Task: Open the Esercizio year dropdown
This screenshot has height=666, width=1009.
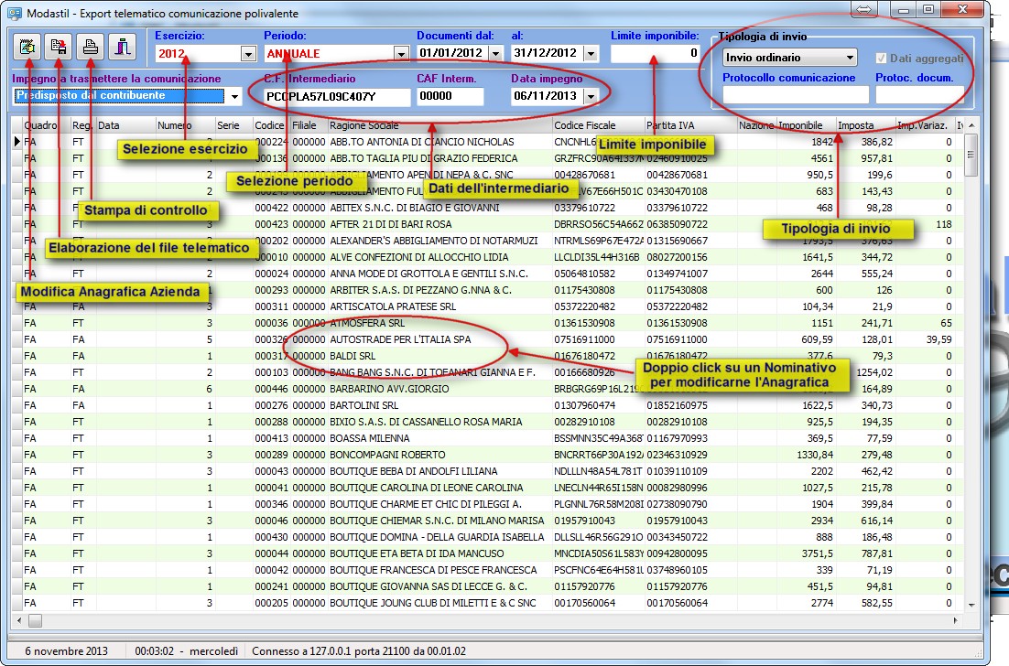Action: pos(247,54)
